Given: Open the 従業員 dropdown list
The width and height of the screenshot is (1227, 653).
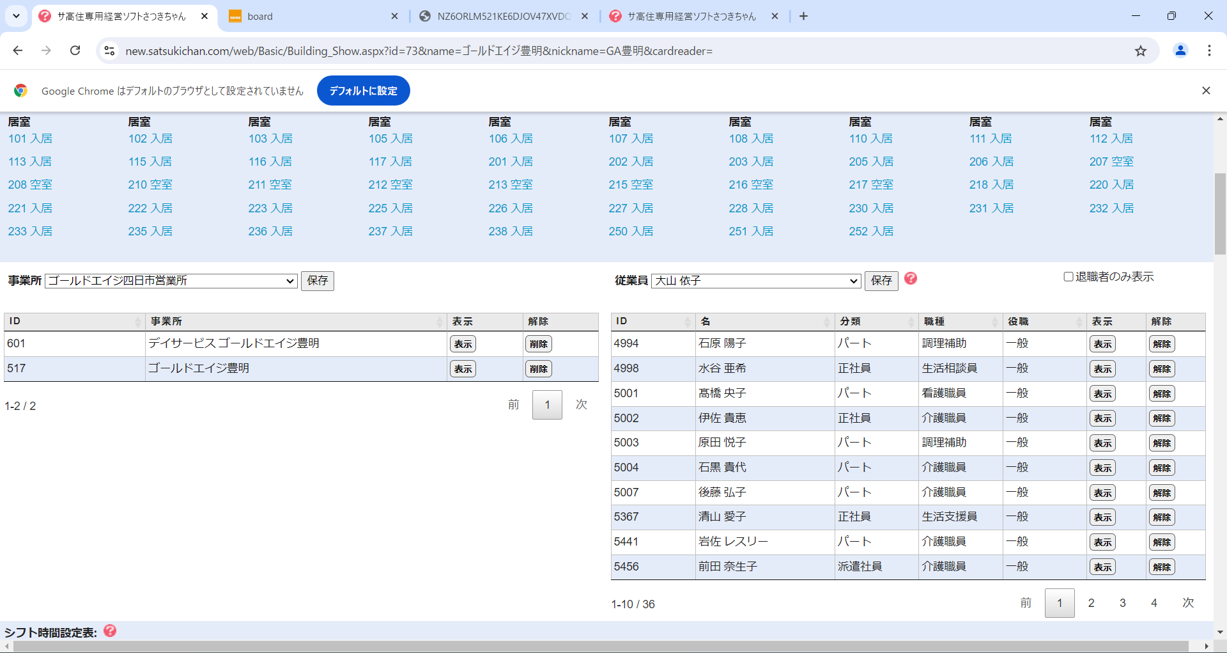Looking at the screenshot, I should point(756,281).
